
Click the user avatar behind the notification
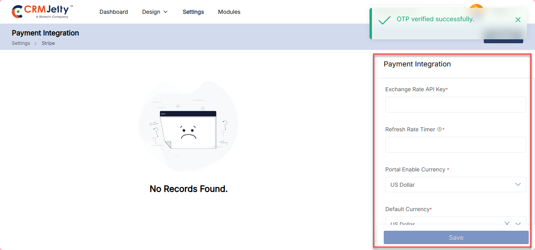tap(476, 6)
